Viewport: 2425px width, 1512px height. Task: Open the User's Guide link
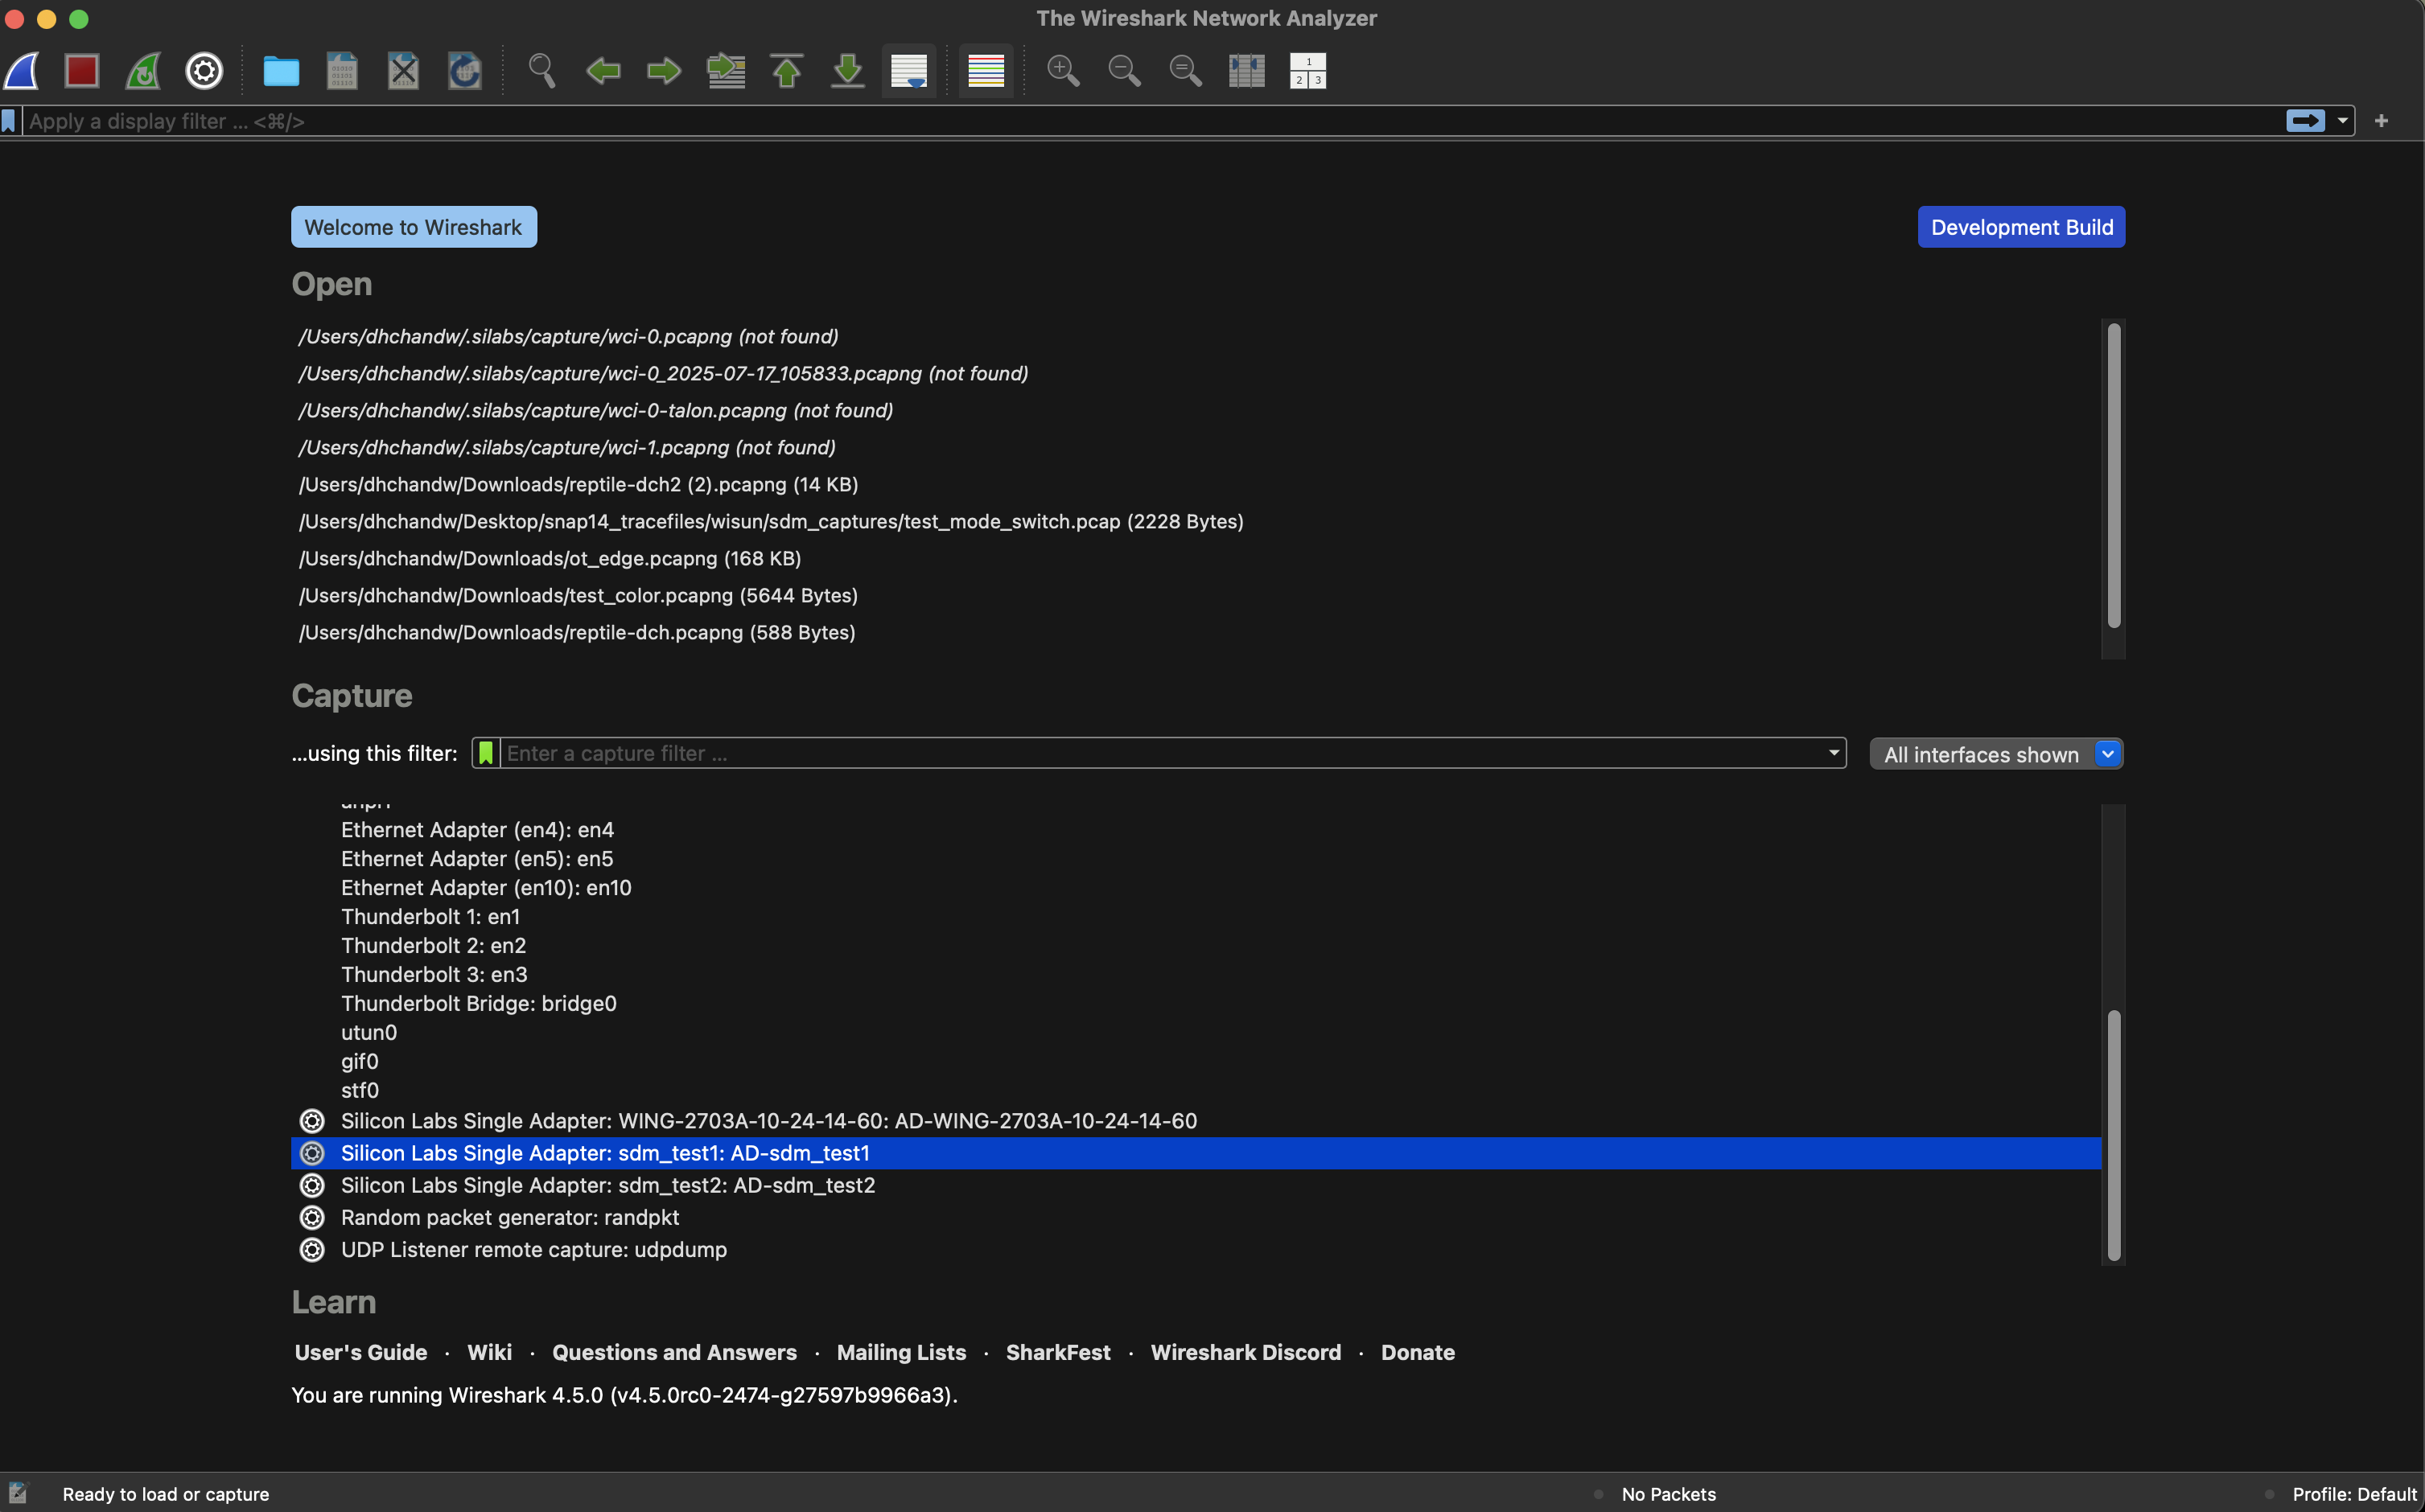[x=360, y=1353]
